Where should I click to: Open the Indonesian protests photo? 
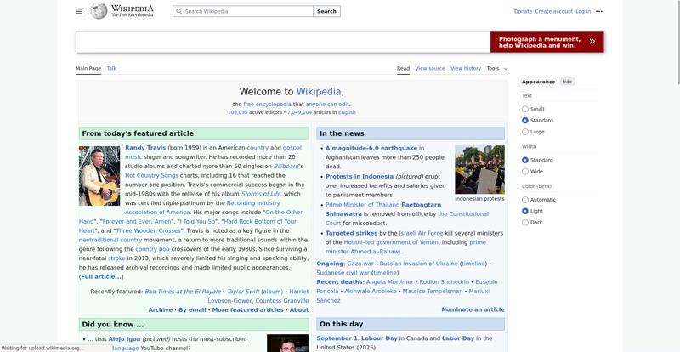[479, 169]
